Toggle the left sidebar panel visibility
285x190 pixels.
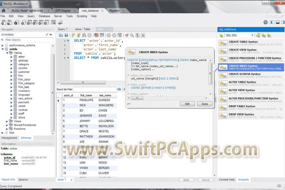pos(272,22)
